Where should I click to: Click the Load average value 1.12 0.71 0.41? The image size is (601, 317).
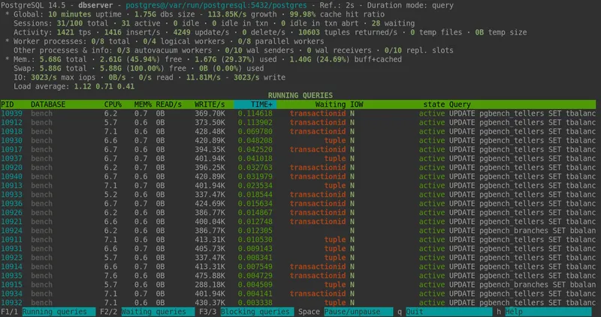click(x=104, y=86)
